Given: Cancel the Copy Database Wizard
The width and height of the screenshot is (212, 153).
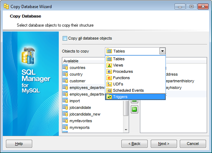Looking at the screenshot, I should [x=192, y=144].
